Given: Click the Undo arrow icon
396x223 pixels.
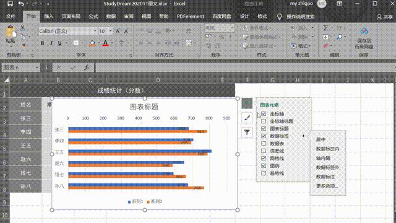Looking at the screenshot, I should (x=21, y=4).
